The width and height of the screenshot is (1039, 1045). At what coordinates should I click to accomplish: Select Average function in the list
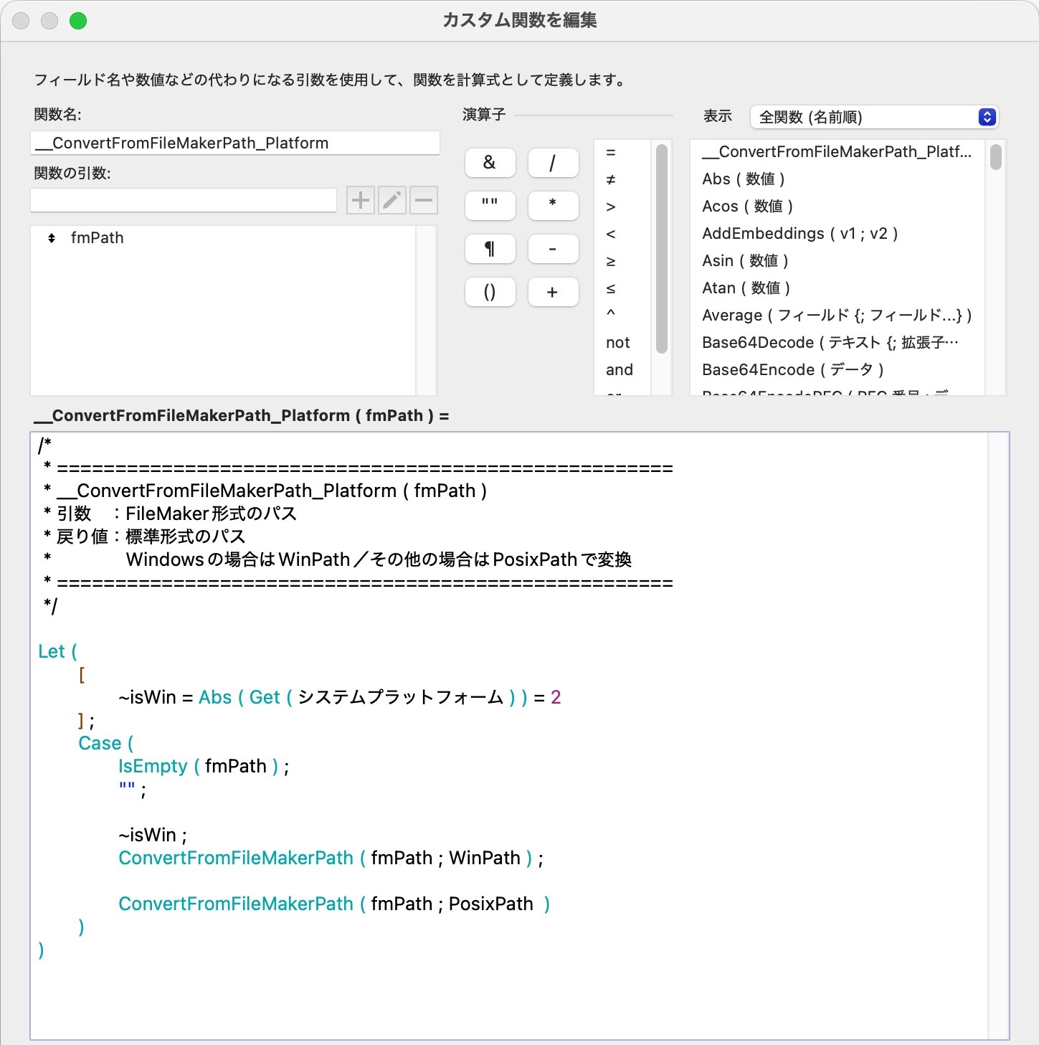(837, 316)
